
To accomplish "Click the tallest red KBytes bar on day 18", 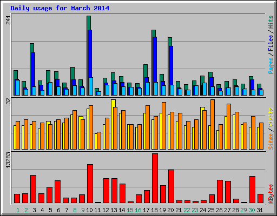I will [155, 178].
